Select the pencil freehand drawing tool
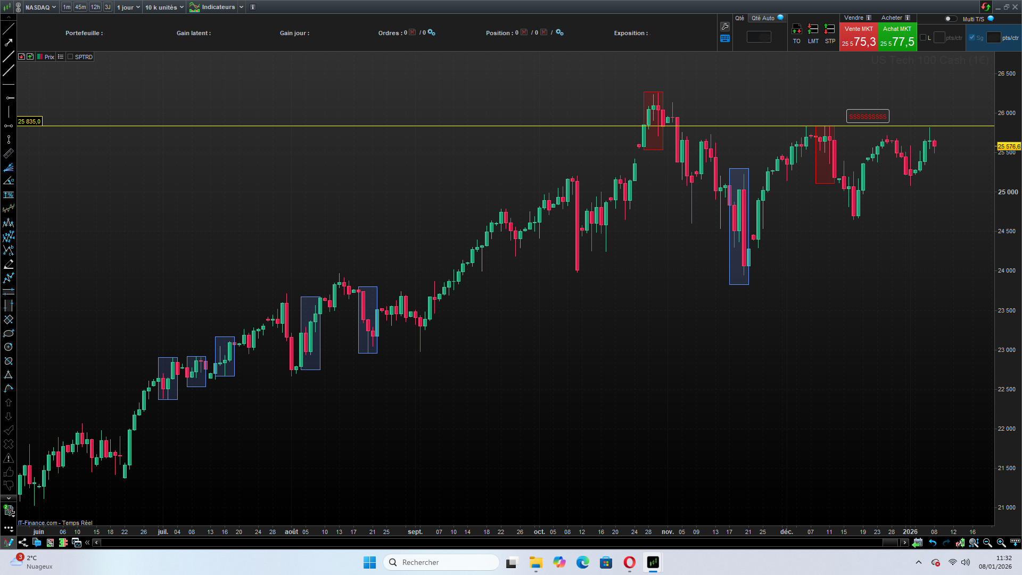Image resolution: width=1022 pixels, height=575 pixels. [x=9, y=264]
